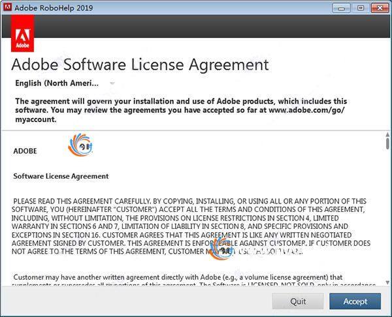Click the language dropdown arrow
392x317 pixels.
[112, 83]
